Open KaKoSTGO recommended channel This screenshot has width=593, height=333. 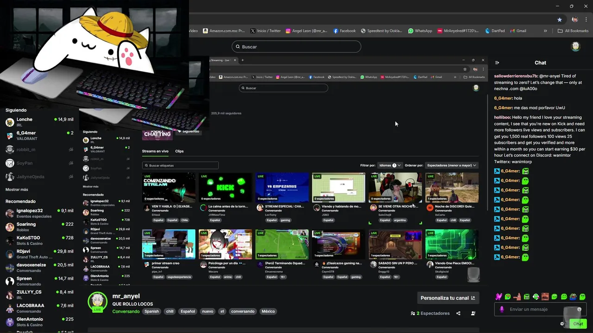pyautogui.click(x=39, y=240)
